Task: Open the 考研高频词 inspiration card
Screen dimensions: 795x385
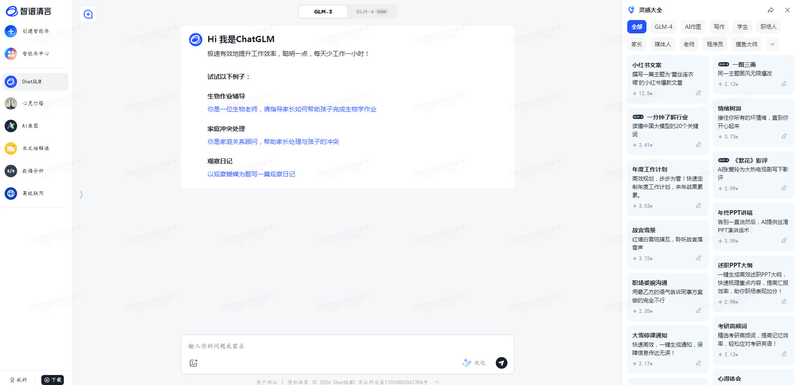Action: point(753,340)
